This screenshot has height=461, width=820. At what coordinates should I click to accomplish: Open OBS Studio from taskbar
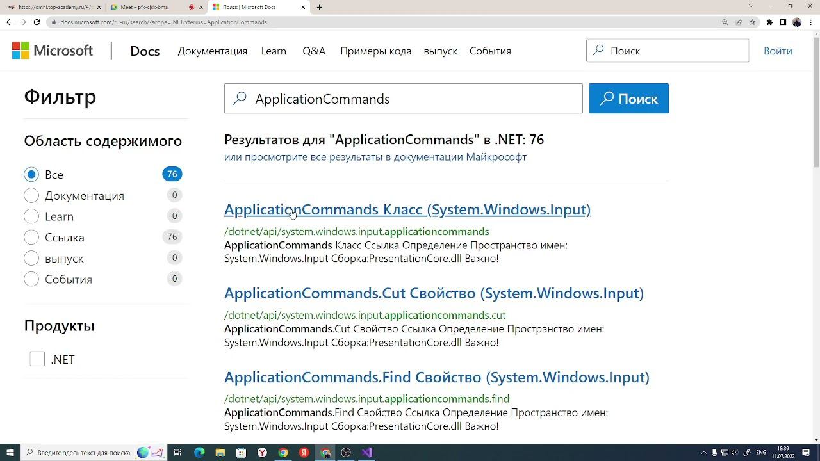point(346,453)
